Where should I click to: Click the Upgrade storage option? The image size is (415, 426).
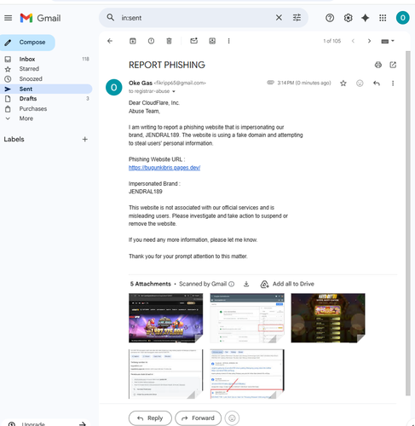pos(47,423)
